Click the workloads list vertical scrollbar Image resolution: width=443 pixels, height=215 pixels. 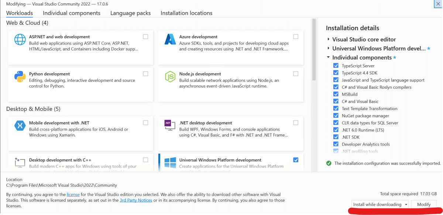314,50
